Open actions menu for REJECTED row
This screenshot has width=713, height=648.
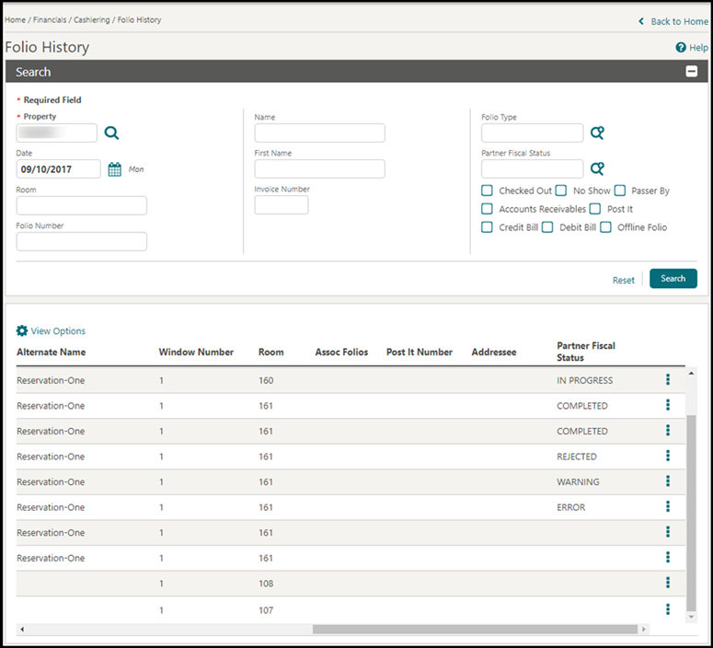pos(668,456)
